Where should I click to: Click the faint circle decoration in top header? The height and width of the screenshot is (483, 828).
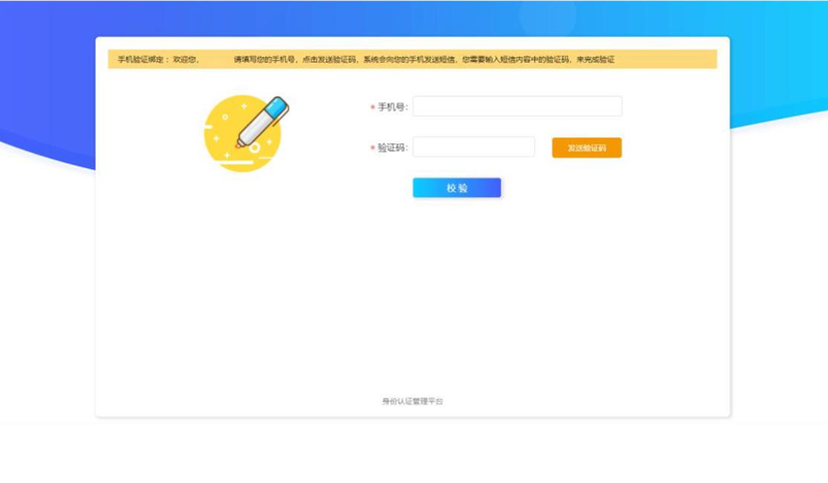(548, 15)
